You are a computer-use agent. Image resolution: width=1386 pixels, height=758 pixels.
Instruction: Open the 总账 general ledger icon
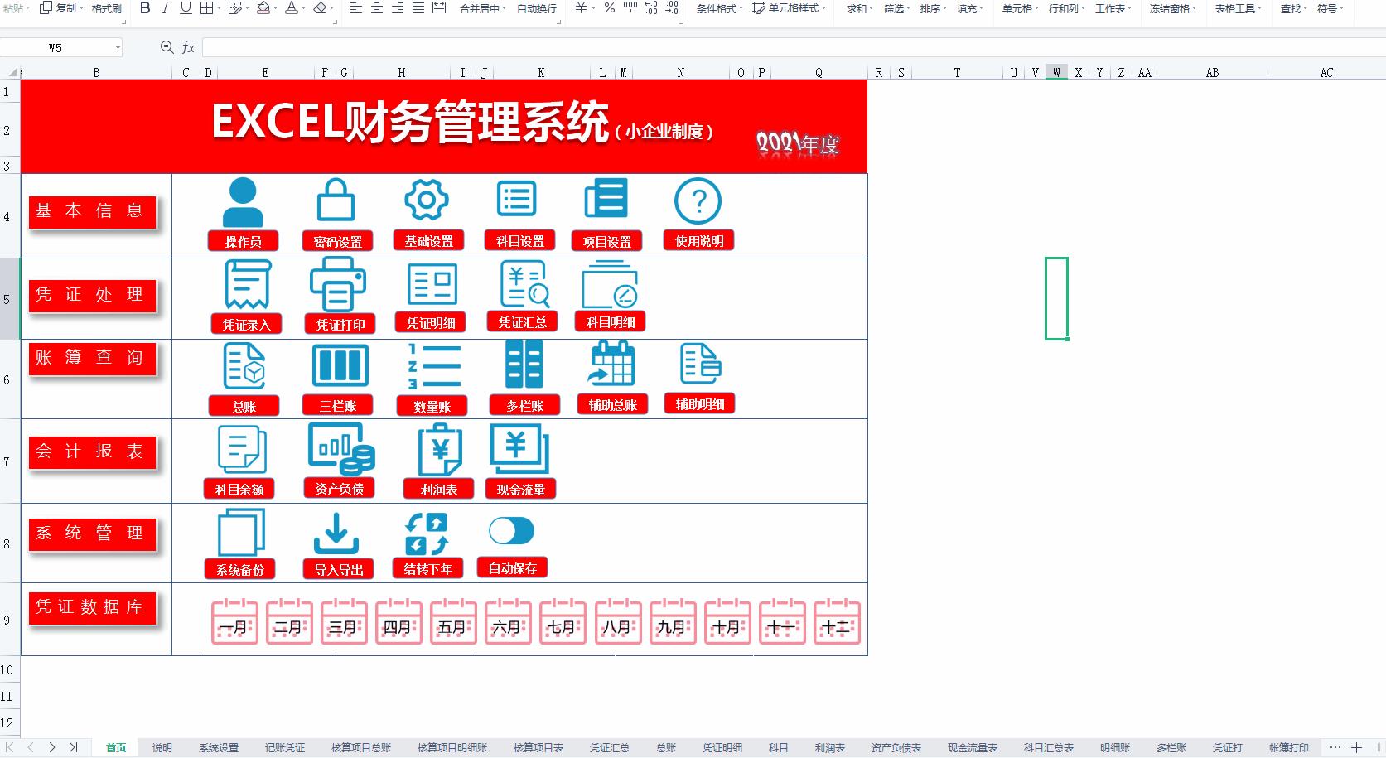(244, 377)
